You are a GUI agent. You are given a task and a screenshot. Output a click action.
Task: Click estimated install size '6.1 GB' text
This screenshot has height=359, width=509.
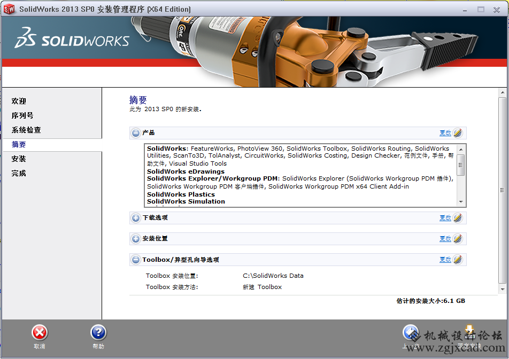453,301
